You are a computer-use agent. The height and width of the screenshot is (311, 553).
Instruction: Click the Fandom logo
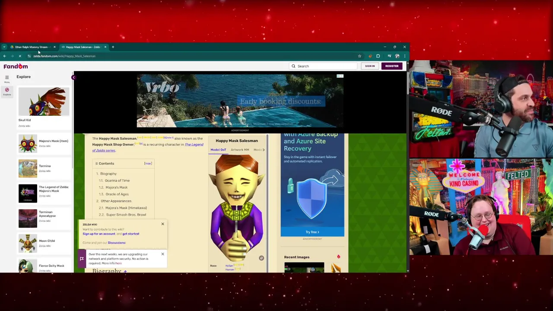[16, 66]
